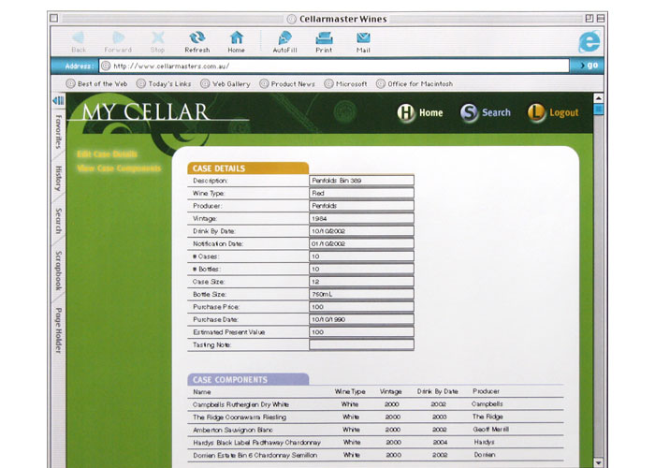Click the Producer column header

pos(486,391)
